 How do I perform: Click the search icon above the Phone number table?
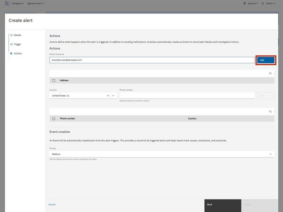(x=270, y=111)
